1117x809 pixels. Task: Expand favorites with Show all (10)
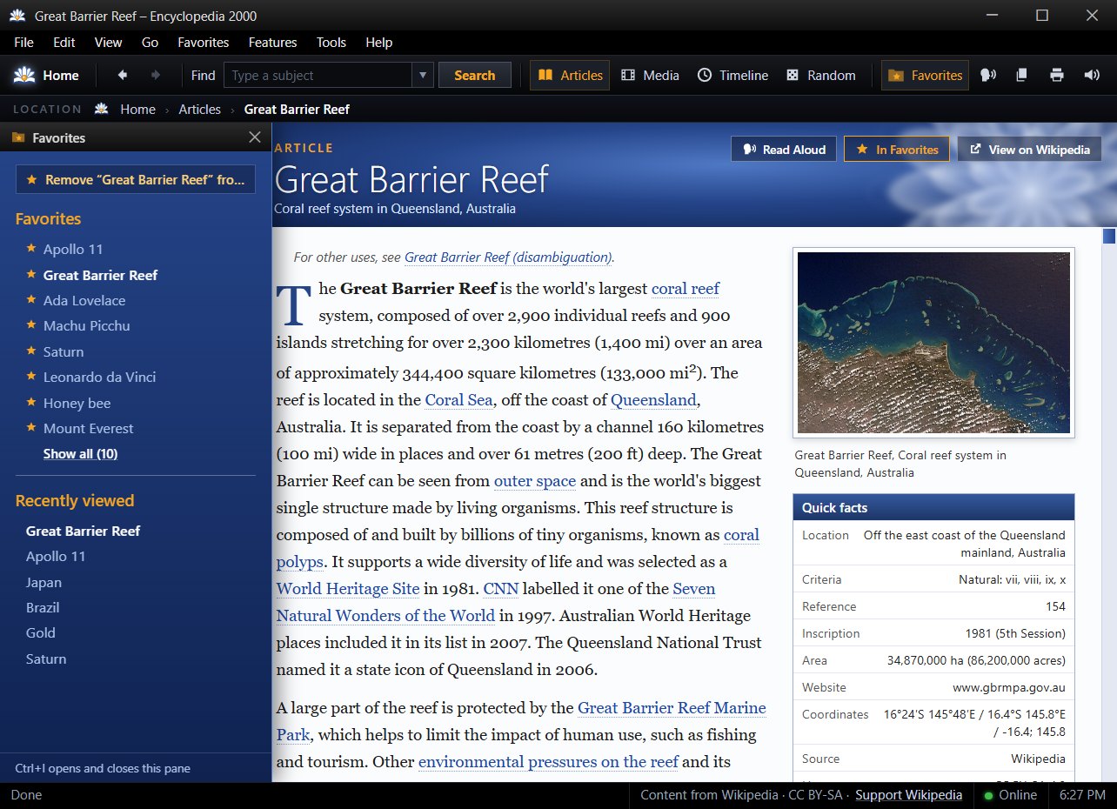[x=81, y=454]
